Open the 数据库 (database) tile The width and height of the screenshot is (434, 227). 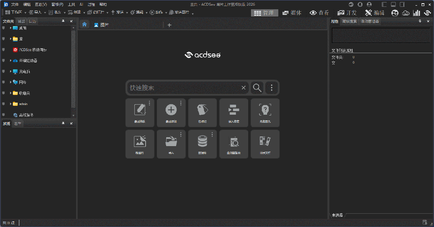pyautogui.click(x=202, y=144)
